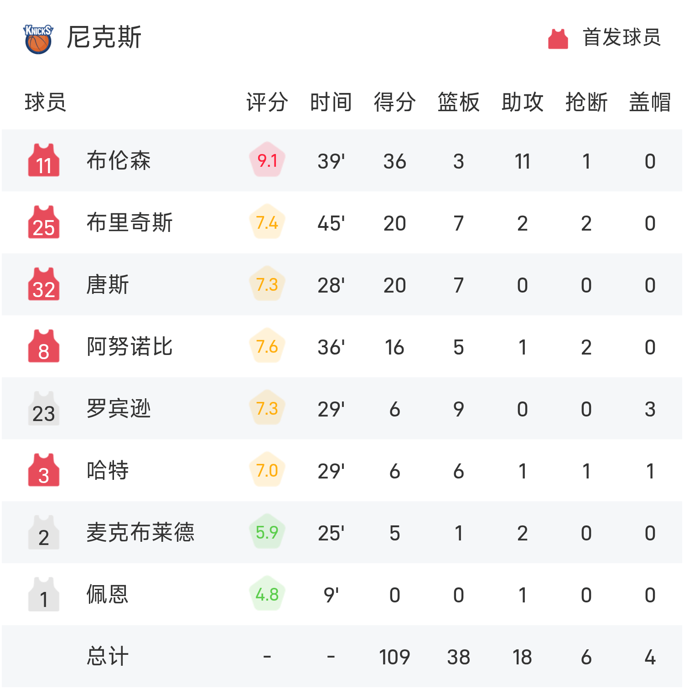Click the red starter legend jersey icon
This screenshot has width=684, height=689.
tap(558, 39)
